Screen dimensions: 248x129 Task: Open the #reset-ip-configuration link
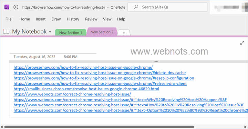[x=104, y=78]
